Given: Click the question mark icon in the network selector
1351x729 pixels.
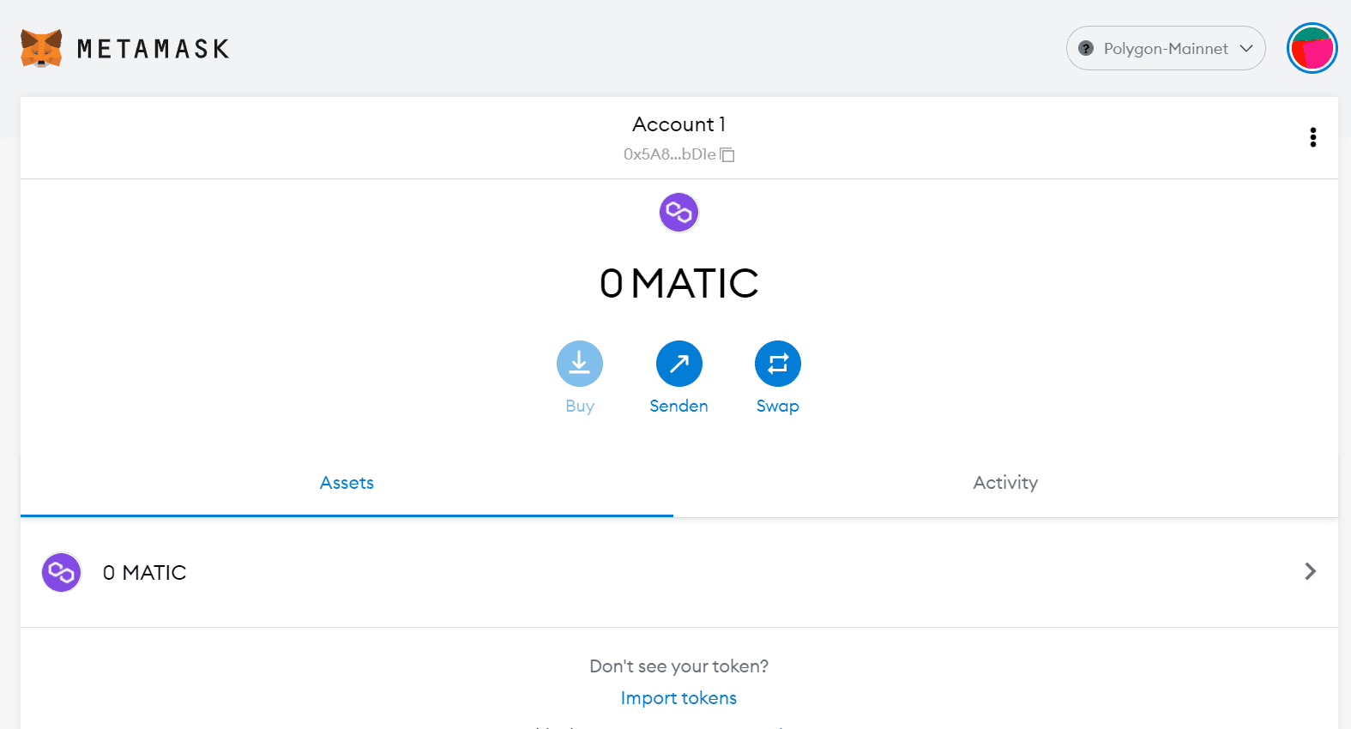Looking at the screenshot, I should point(1086,49).
